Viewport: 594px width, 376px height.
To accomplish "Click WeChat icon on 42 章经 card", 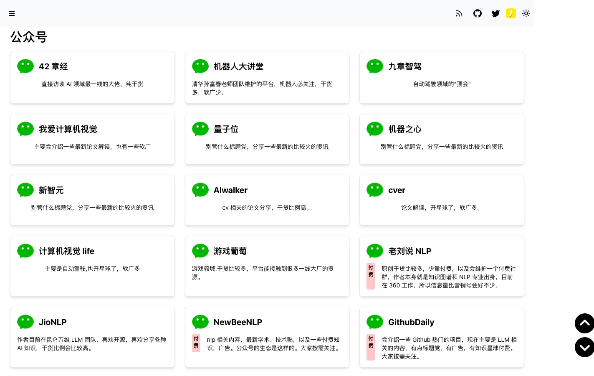I will coord(25,66).
